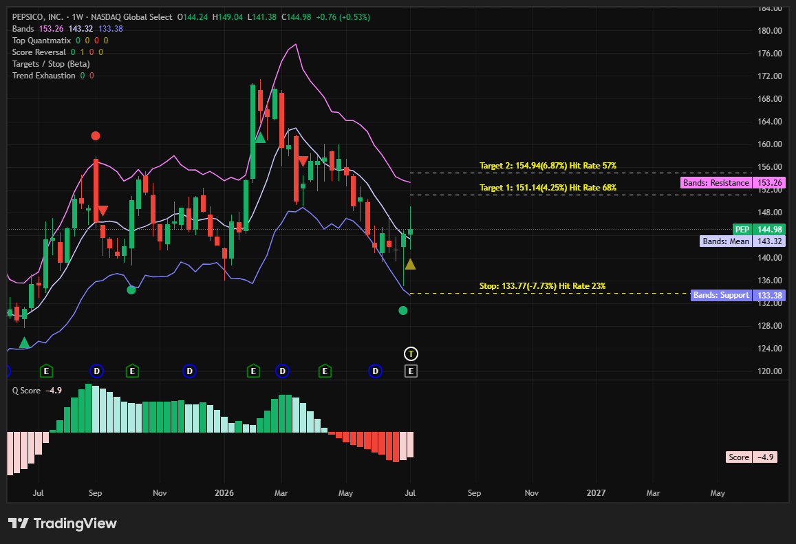
Task: Click the Target 2: 154.94 hit rate text
Action: coord(548,166)
